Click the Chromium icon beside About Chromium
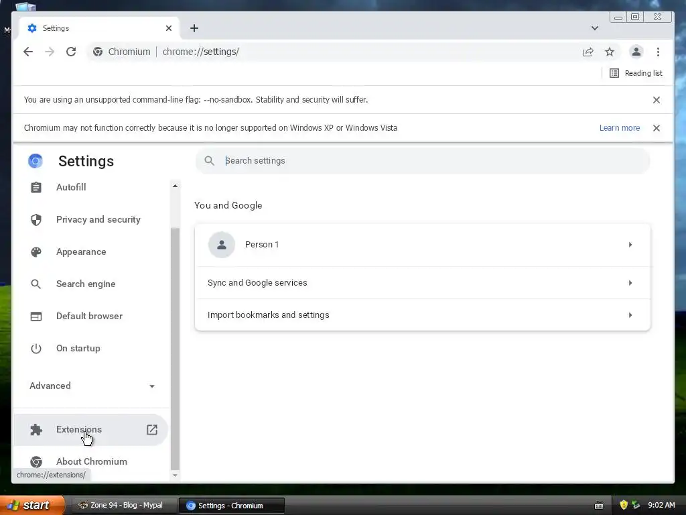 (36, 461)
